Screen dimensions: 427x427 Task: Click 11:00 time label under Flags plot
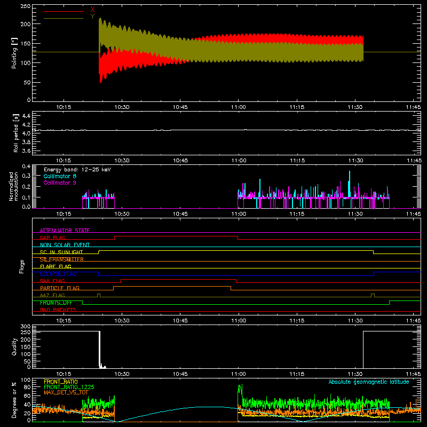pos(238,321)
